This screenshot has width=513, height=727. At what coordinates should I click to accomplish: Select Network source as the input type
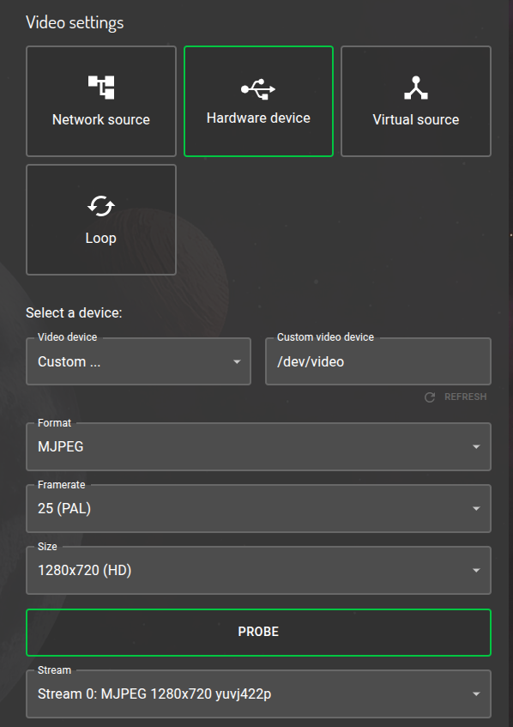pos(100,100)
